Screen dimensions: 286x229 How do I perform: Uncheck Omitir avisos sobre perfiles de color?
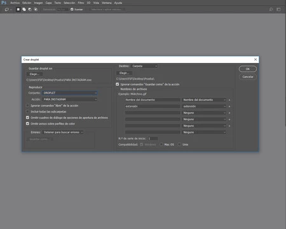point(27,123)
